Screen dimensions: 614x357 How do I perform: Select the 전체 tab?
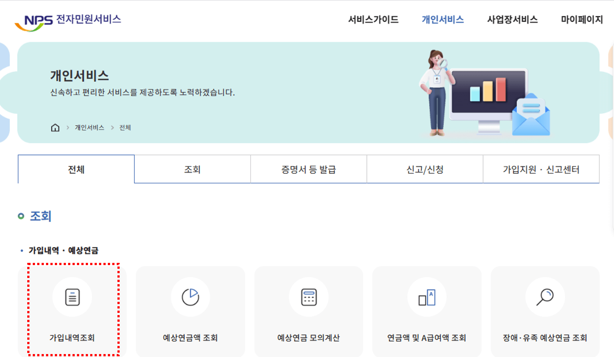(x=76, y=169)
